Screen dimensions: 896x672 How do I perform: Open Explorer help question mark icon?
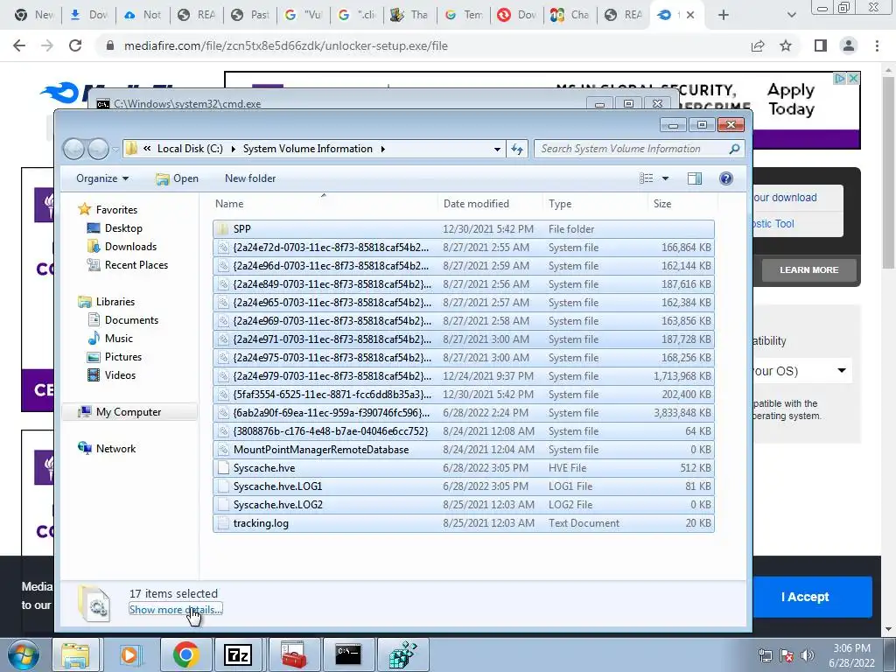click(x=725, y=178)
